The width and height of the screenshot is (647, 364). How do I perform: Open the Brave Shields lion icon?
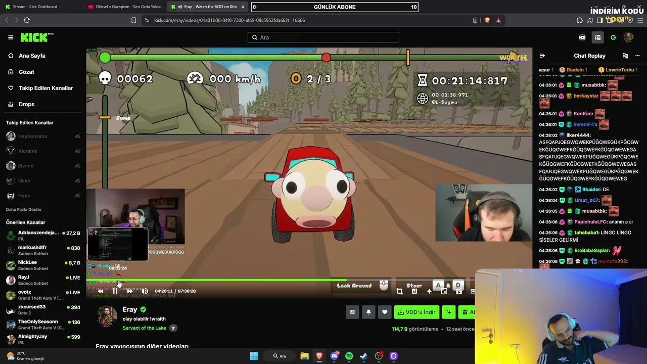(x=487, y=20)
